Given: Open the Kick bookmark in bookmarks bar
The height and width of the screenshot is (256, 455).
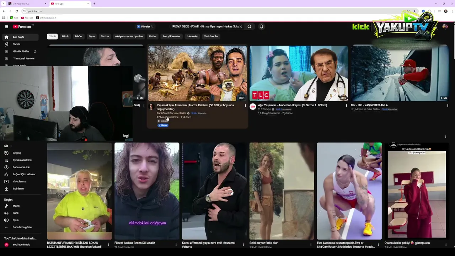Looking at the screenshot, I should click(x=14, y=18).
